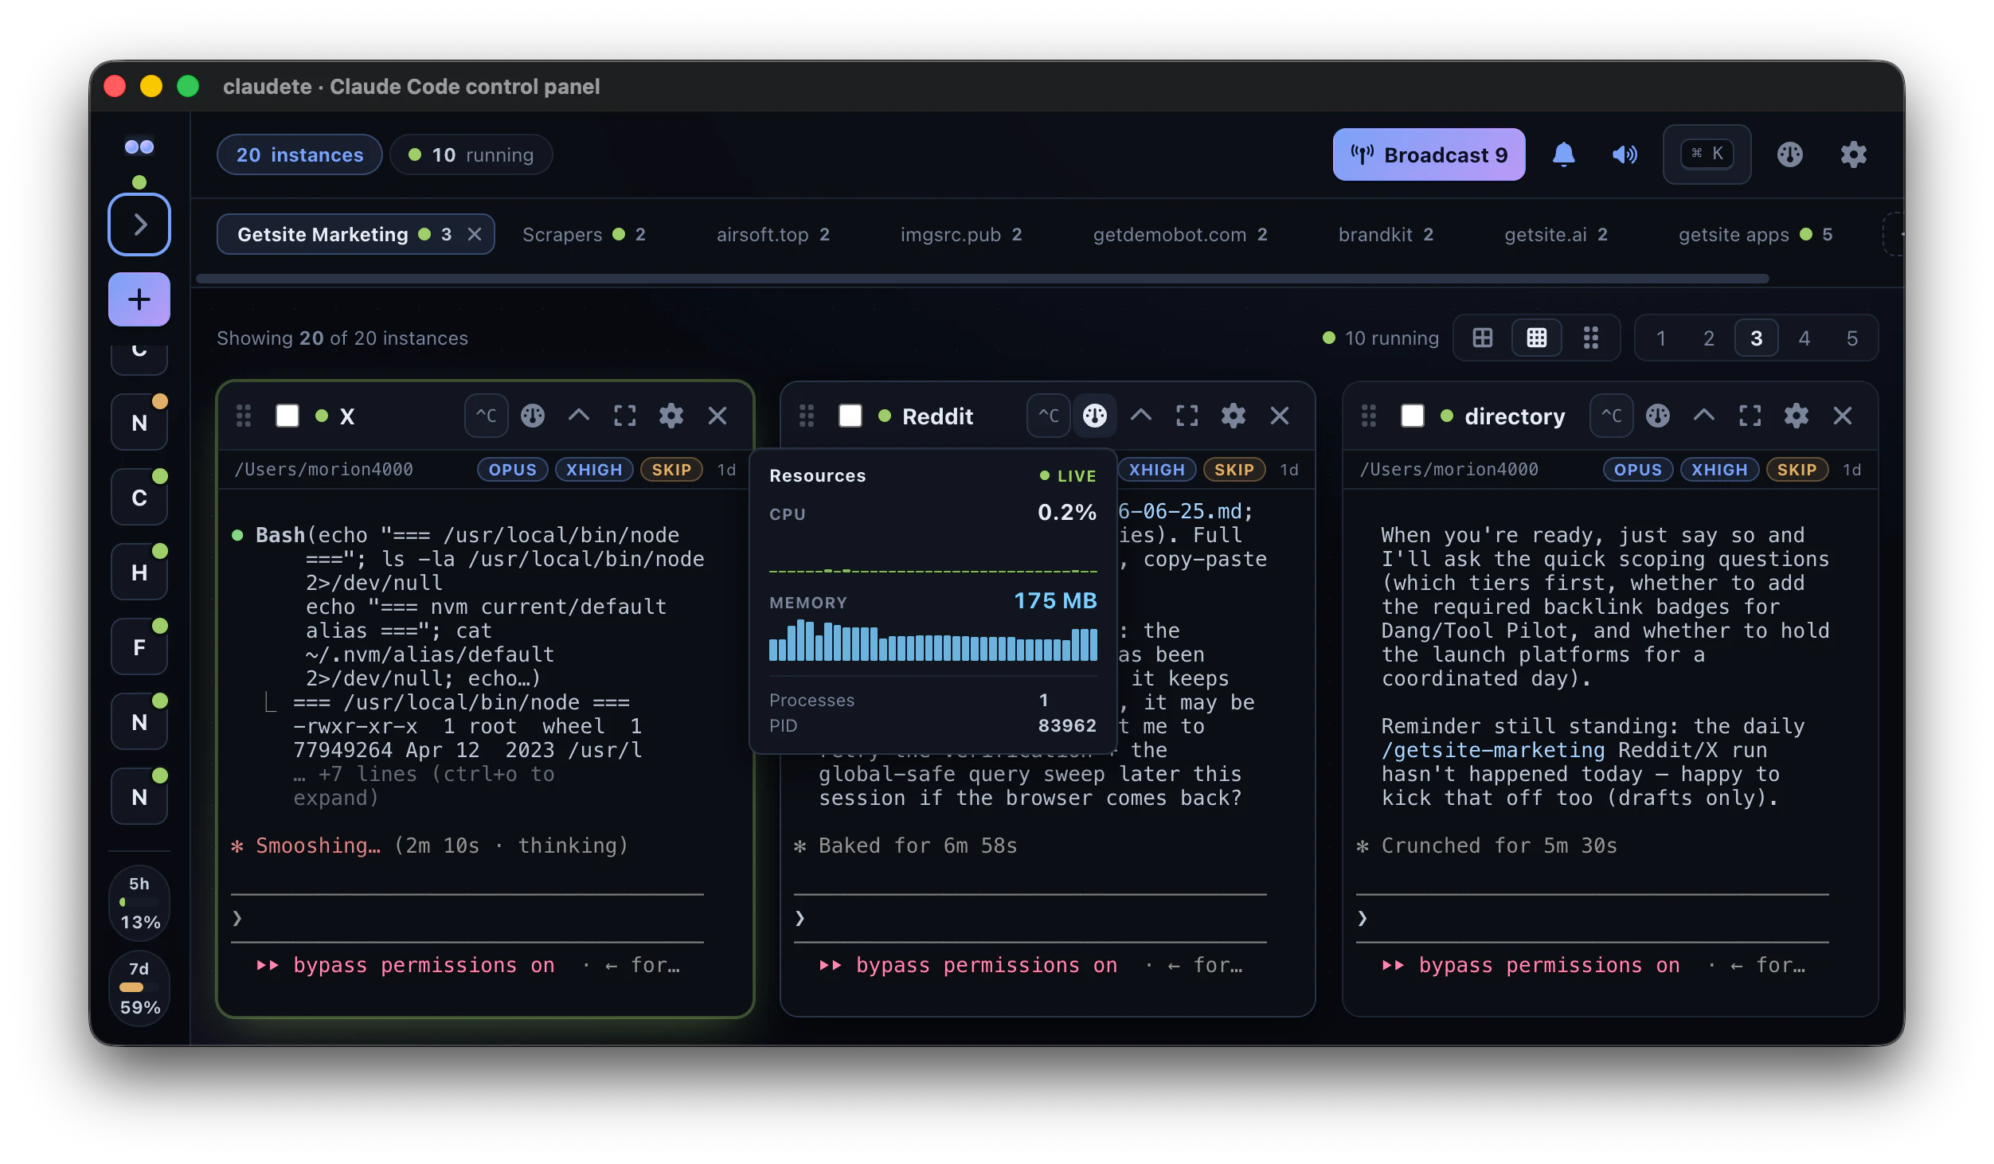Switch to the getsite.ai group tab
Screen dimensions: 1994x1164
click(1555, 234)
